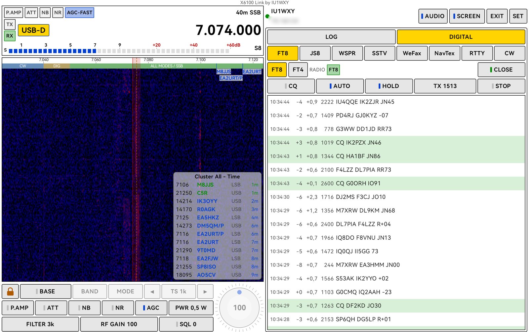Select the DIGITAL tab
The height and width of the screenshot is (332, 529).
click(x=461, y=37)
